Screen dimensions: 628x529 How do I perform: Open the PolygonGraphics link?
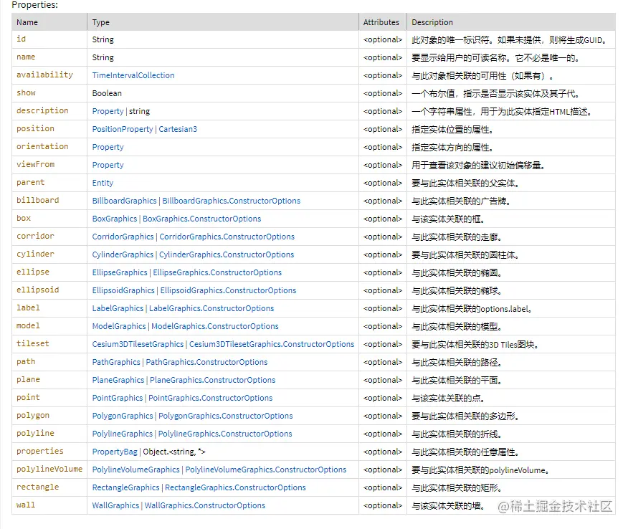click(x=123, y=416)
